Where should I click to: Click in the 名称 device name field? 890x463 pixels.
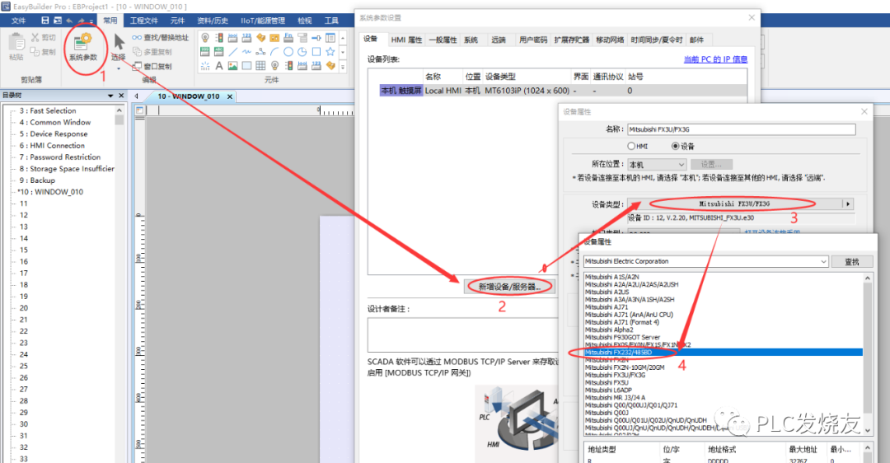pos(741,129)
